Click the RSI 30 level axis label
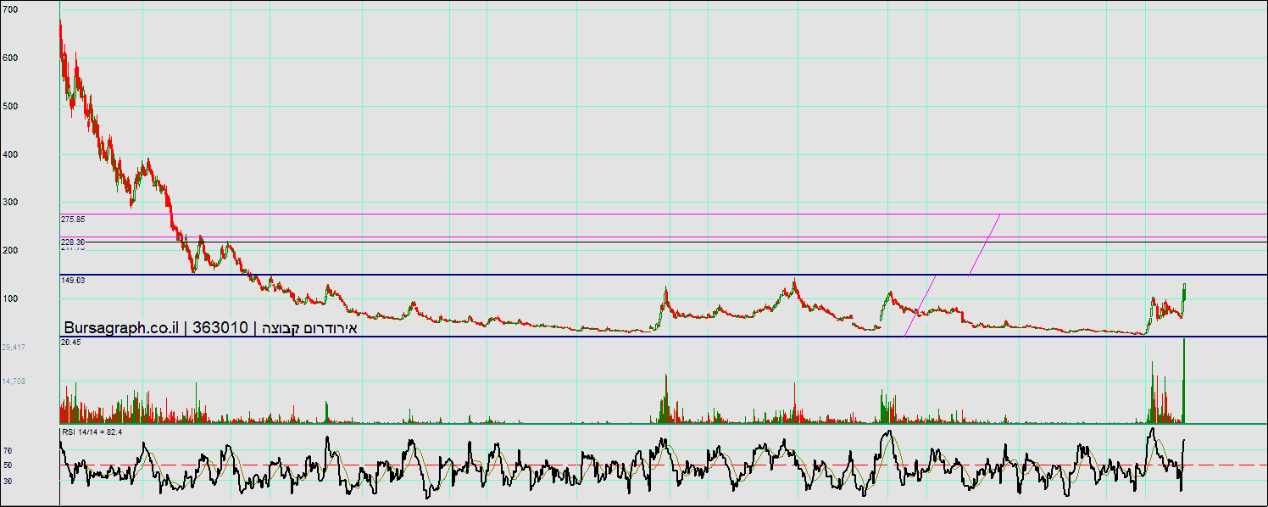Viewport: 1268px width, 507px height. point(7,481)
